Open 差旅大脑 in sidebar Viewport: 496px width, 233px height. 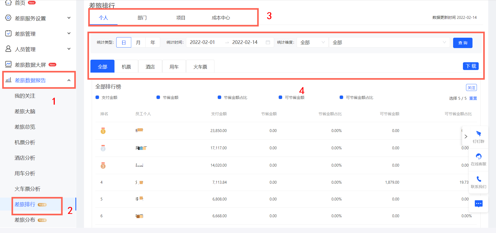tap(25, 111)
